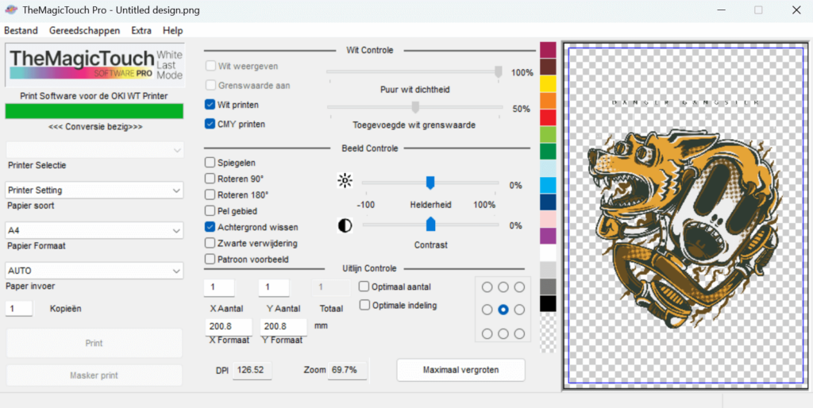Click the Contrast slider handle

coord(430,224)
